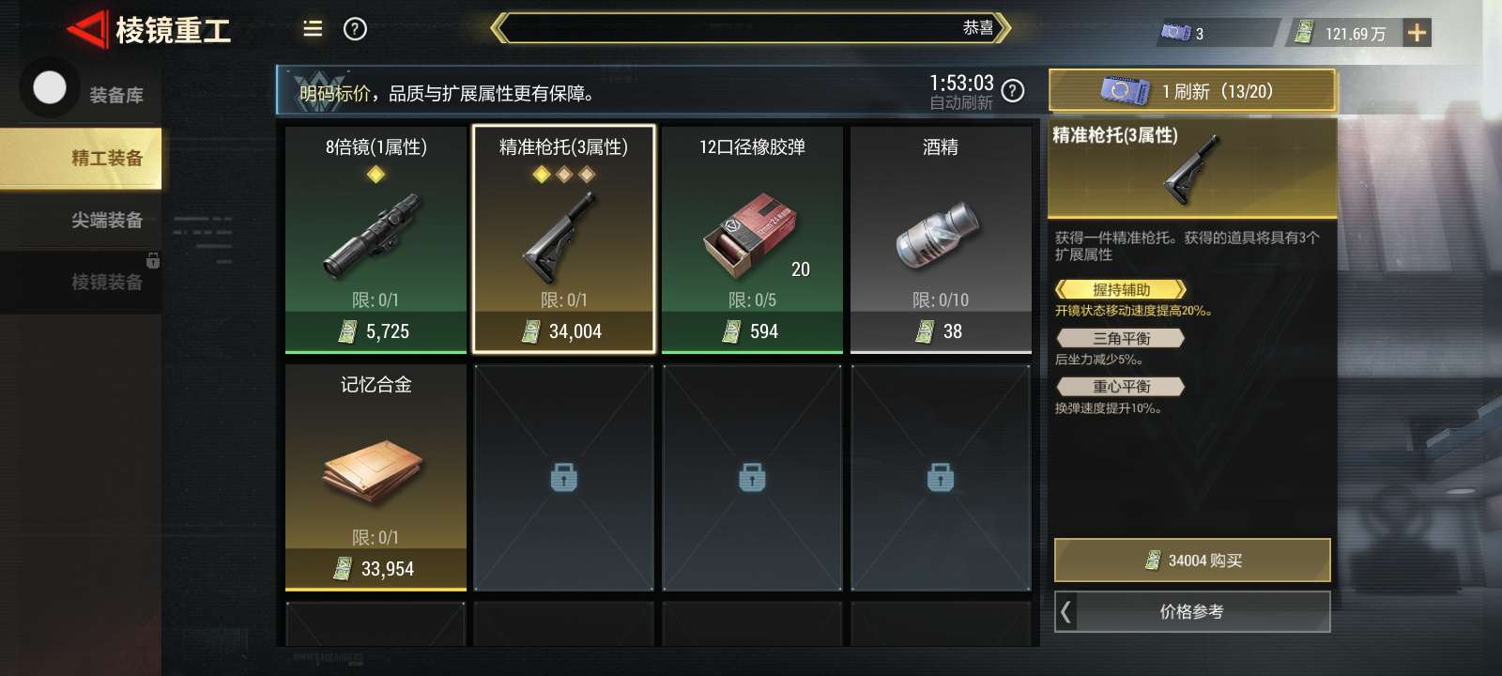Expand the 价格参考 price reference panel
Screen dimensions: 1502x676
pyautogui.click(x=1192, y=611)
